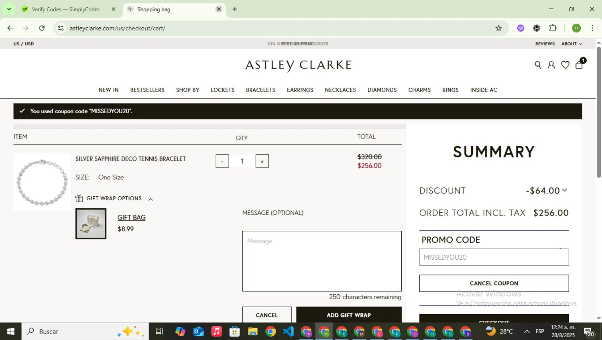Open Silver Sapphire Deco Tennis Bracelet product link

pyautogui.click(x=130, y=159)
